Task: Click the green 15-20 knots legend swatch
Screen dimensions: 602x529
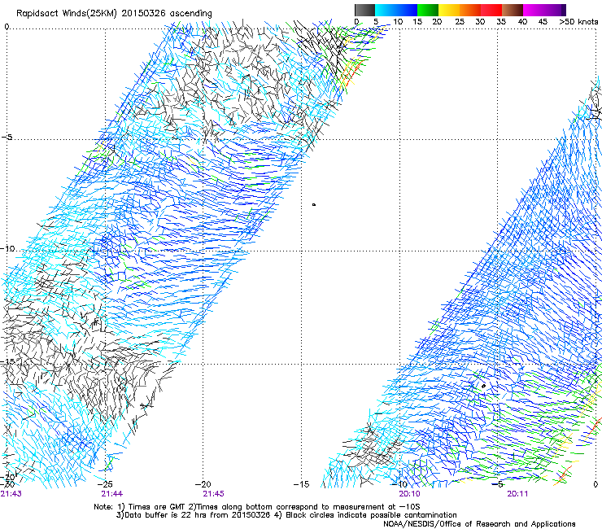Action: [428, 10]
